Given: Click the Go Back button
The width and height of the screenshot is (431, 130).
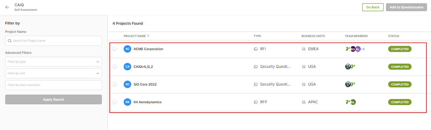Looking at the screenshot, I should coord(373,7).
